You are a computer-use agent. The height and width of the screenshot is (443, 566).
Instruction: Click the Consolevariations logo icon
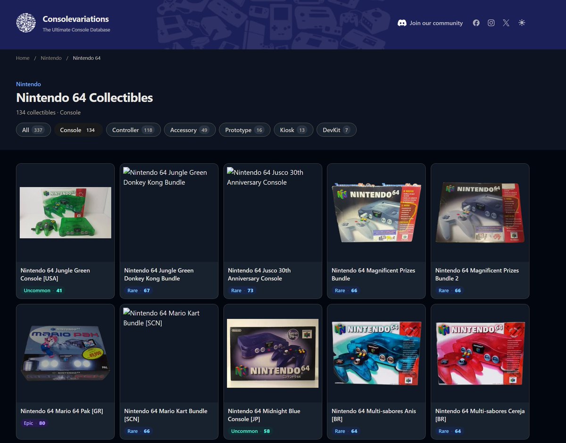coord(26,23)
